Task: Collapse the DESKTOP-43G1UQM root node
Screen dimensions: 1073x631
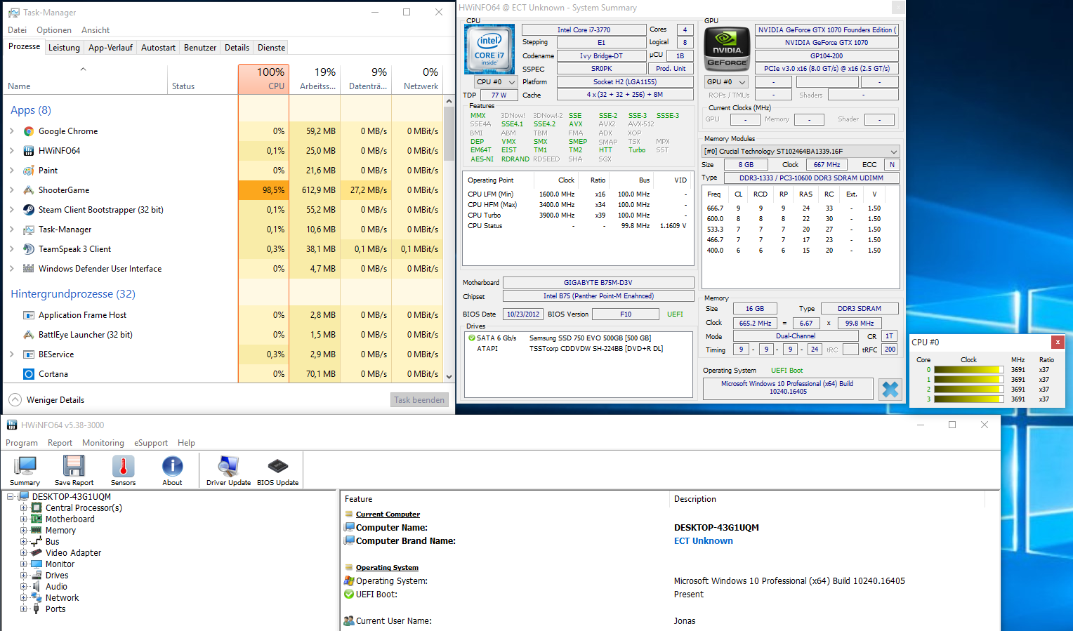Action: (11, 497)
